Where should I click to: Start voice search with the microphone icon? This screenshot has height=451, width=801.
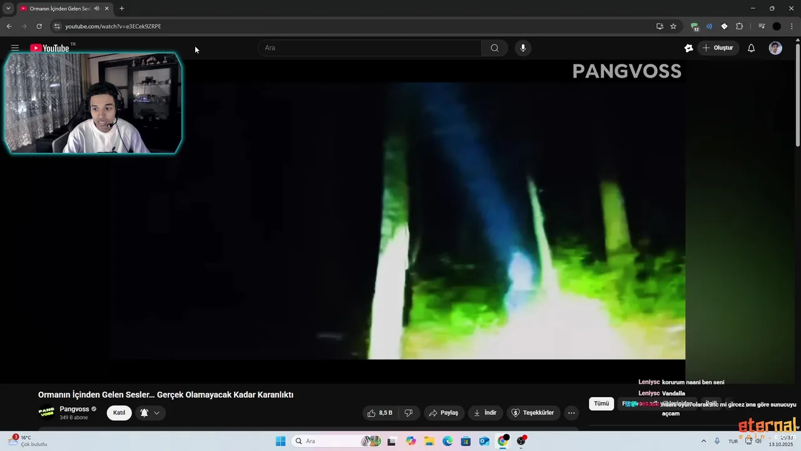(523, 48)
